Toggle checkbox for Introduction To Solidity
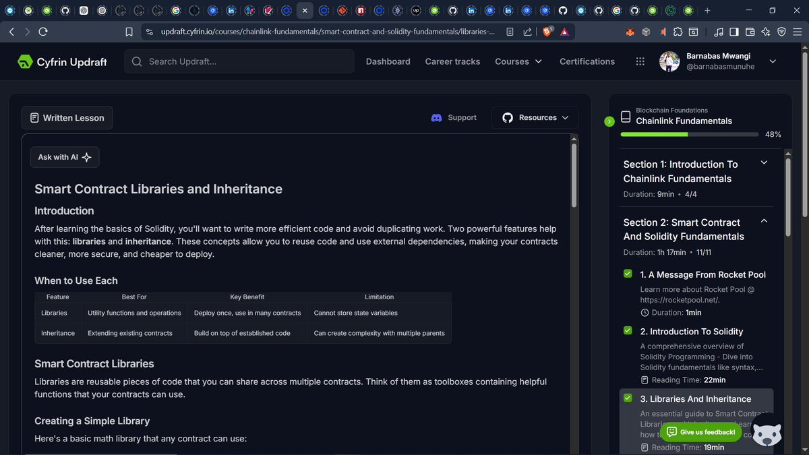 tap(628, 330)
